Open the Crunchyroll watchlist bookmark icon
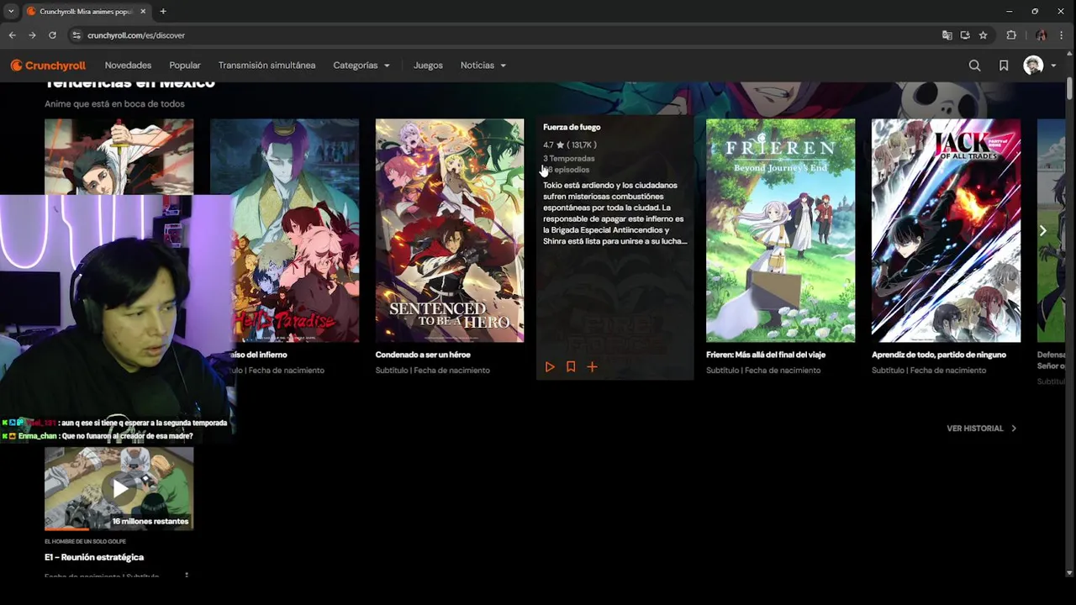The height and width of the screenshot is (605, 1076). point(1004,66)
